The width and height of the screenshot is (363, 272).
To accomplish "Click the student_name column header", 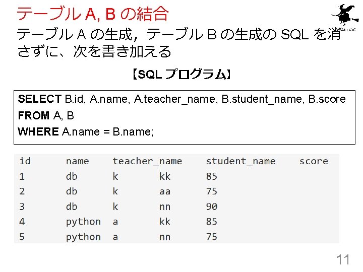I will (x=241, y=161).
